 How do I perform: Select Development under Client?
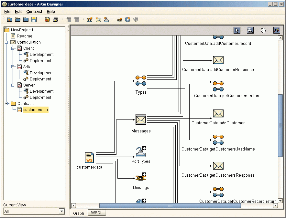click(42, 55)
